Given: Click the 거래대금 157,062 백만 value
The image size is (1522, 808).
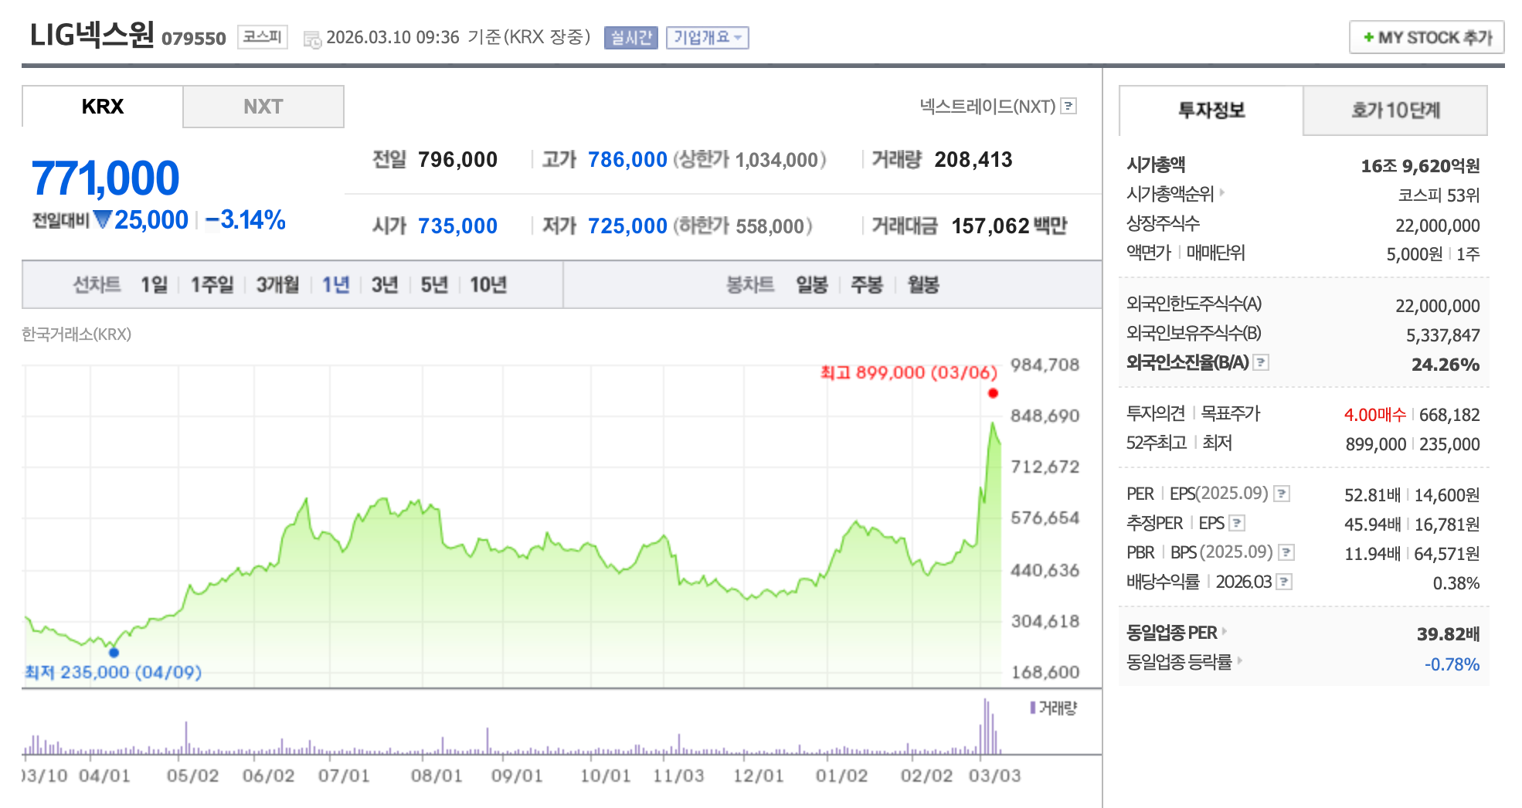Looking at the screenshot, I should click(1009, 226).
